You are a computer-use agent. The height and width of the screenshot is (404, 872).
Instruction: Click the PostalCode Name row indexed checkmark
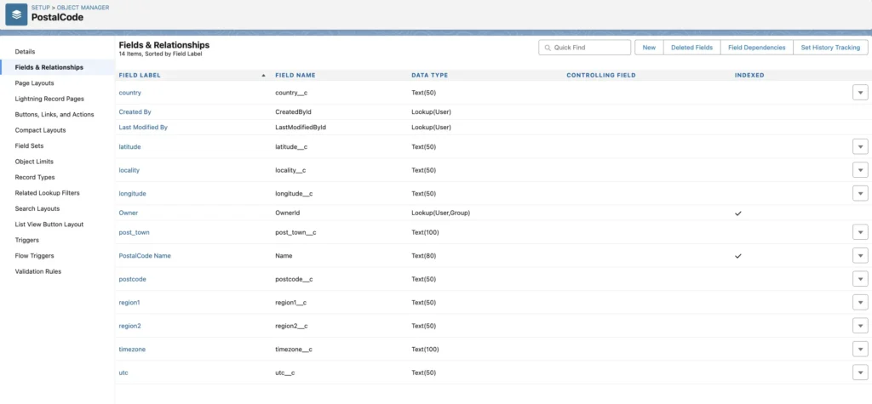pos(738,256)
